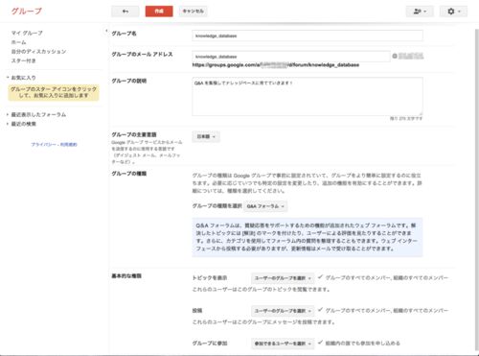Focus the group name input field
The image size is (479, 356).
pyautogui.click(x=308, y=36)
